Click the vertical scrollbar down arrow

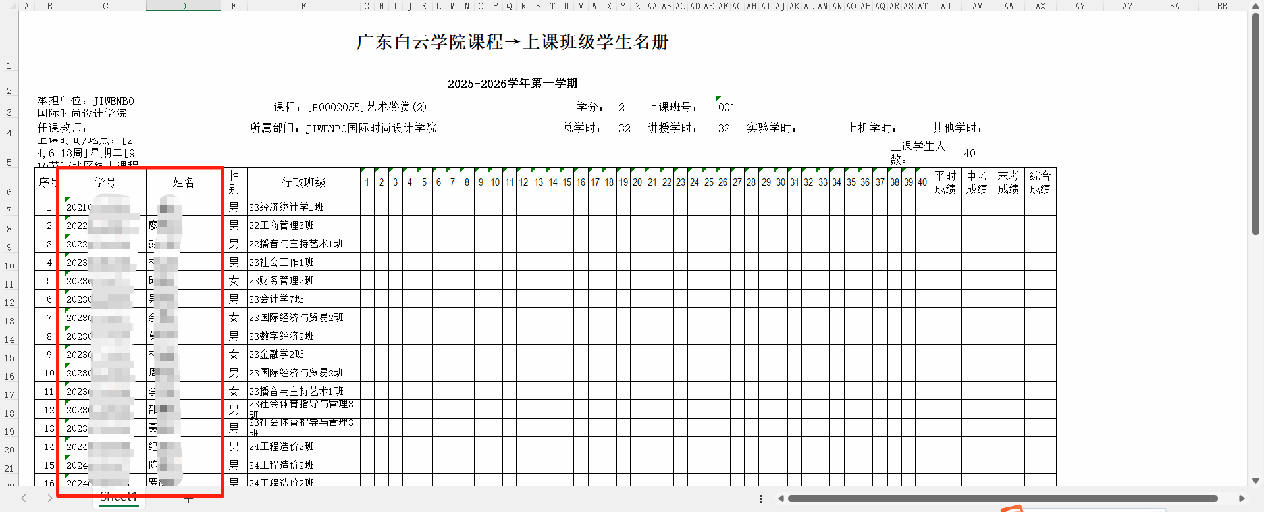[1255, 480]
